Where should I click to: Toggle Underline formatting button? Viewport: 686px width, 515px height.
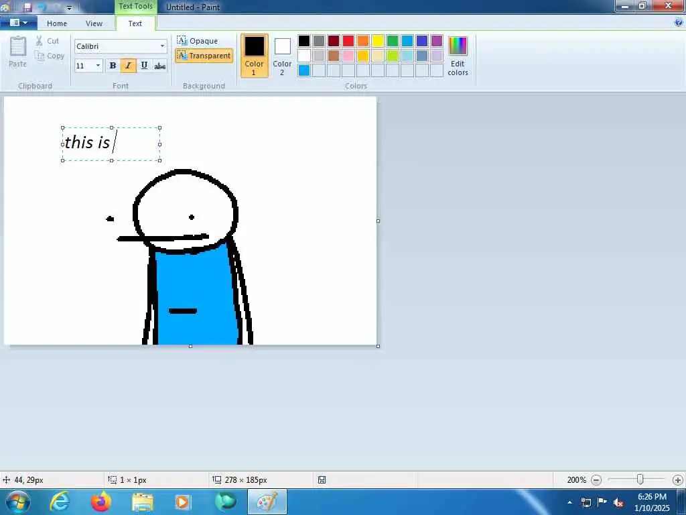144,66
